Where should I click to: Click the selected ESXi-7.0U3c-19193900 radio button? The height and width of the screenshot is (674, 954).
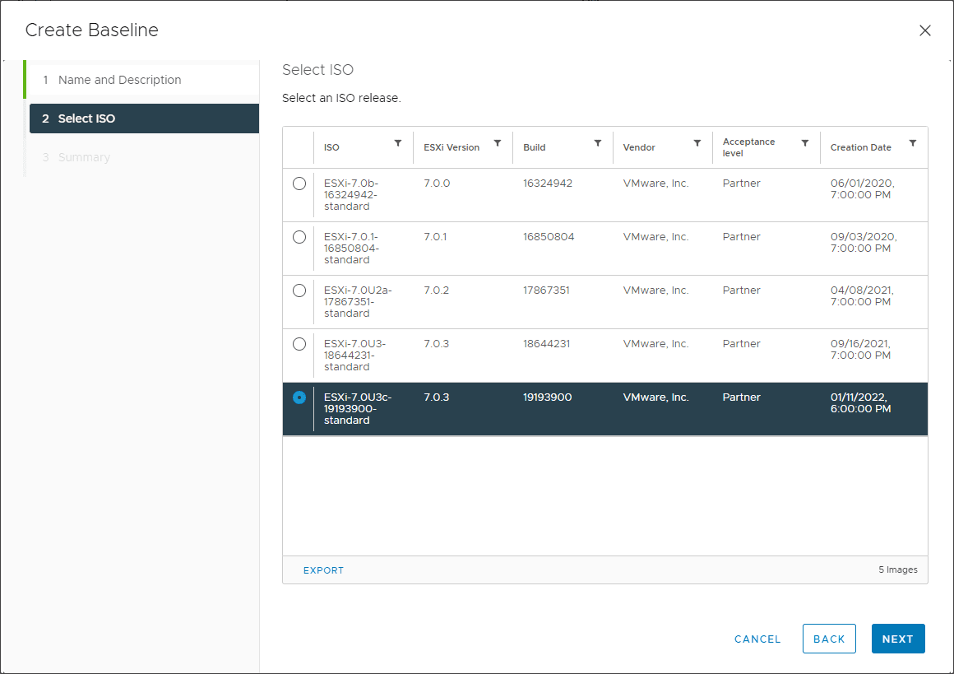299,397
